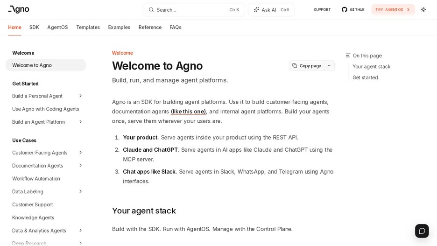The height and width of the screenshot is (246, 437).
Task: Open the GitHub icon link
Action: click(345, 9)
